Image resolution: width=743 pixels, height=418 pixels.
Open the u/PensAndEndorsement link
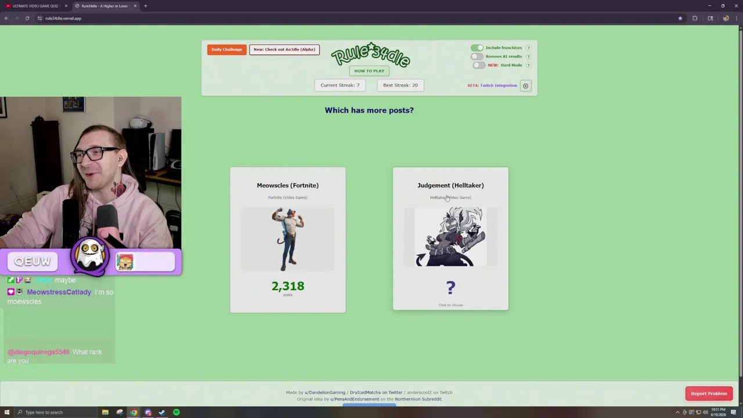point(355,399)
